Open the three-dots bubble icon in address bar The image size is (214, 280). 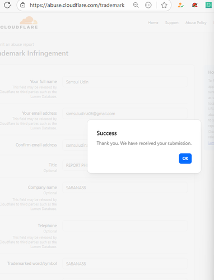(148, 5)
